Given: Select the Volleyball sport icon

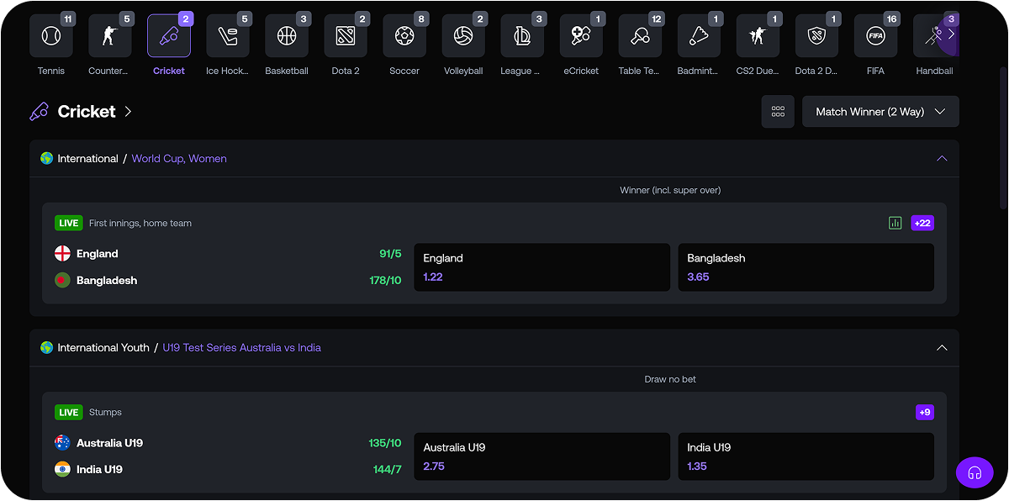Looking at the screenshot, I should pyautogui.click(x=463, y=36).
